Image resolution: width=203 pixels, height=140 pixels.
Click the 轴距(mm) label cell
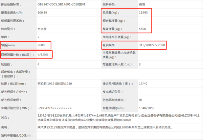coord(9,45)
